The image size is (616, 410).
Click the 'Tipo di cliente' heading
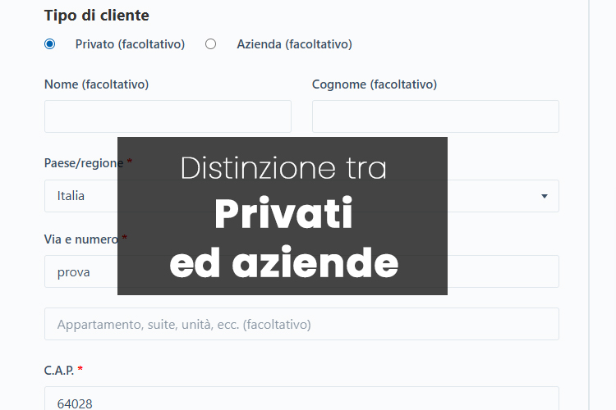coord(96,15)
